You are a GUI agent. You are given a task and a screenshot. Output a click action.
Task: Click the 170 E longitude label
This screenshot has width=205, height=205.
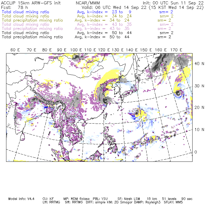[176, 50]
